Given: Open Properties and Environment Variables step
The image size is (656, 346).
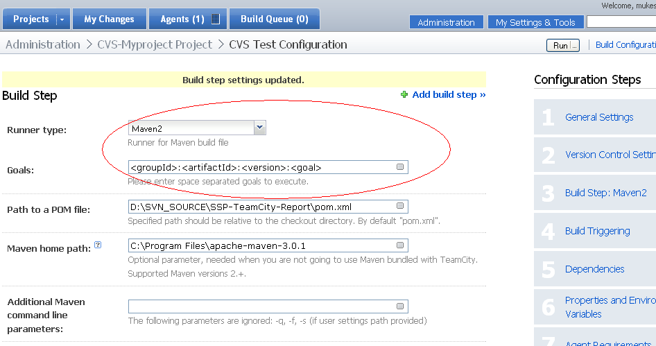Looking at the screenshot, I should [x=610, y=307].
